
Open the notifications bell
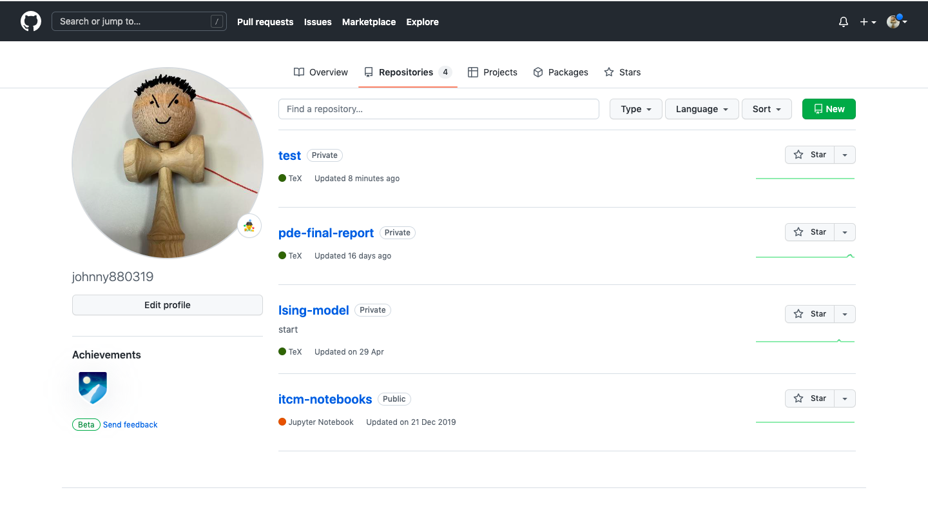(843, 21)
